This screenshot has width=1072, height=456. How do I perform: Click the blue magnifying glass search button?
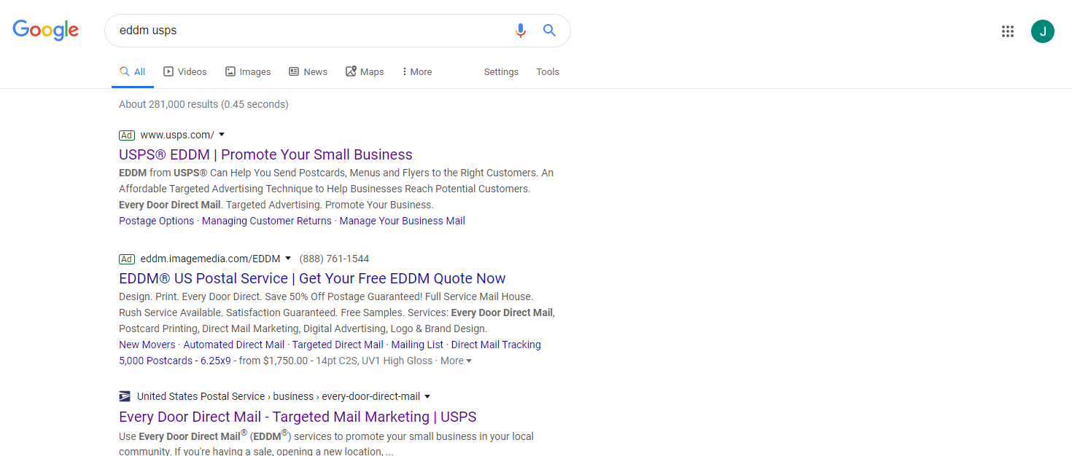click(x=549, y=31)
